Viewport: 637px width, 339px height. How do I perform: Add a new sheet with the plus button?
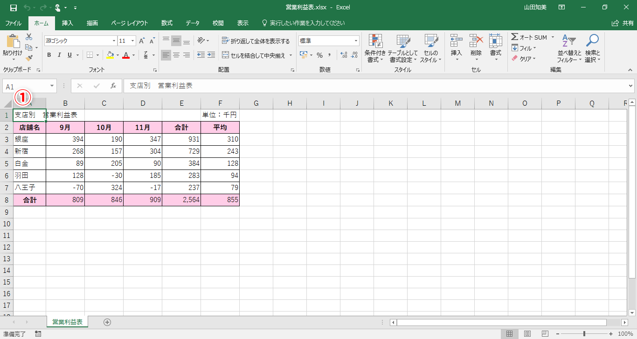pos(107,322)
